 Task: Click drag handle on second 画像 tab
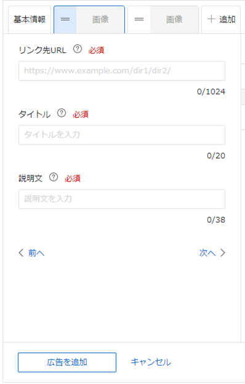pos(139,19)
